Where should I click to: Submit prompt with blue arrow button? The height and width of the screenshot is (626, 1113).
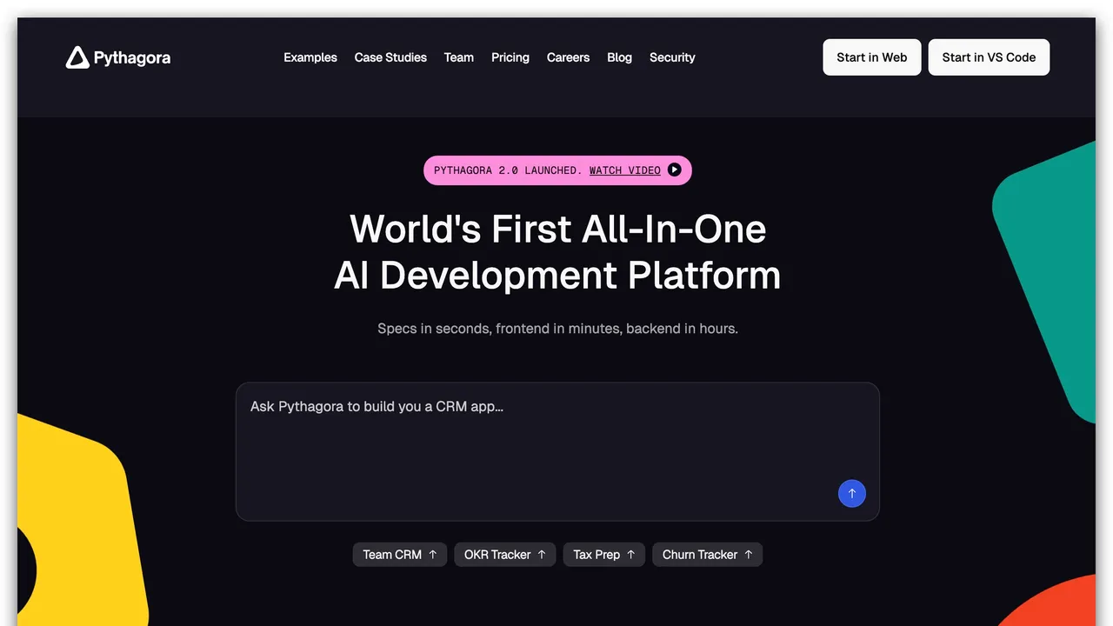[x=852, y=494]
